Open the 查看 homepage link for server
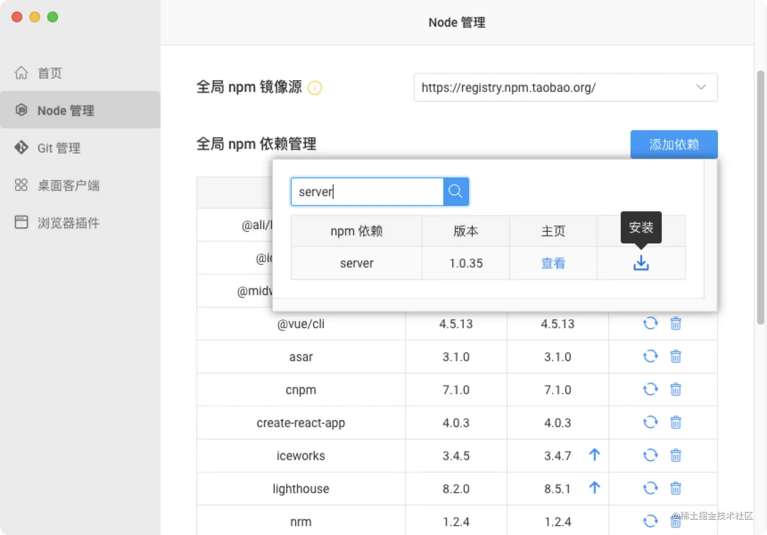The width and height of the screenshot is (767, 535). point(553,263)
